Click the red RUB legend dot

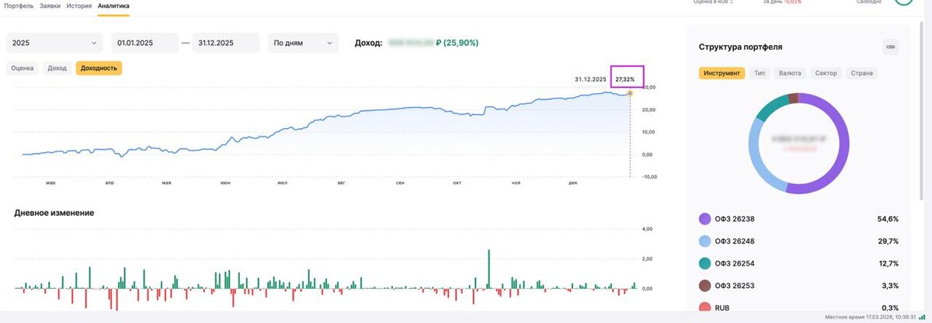705,308
